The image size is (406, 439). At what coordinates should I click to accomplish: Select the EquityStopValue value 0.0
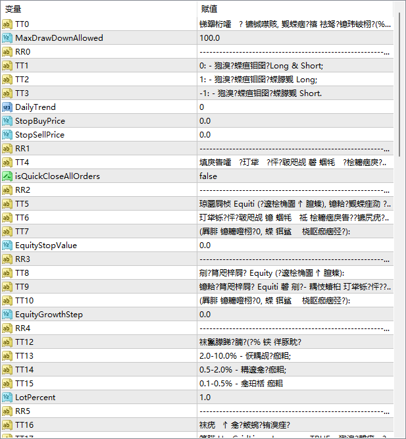(x=205, y=245)
